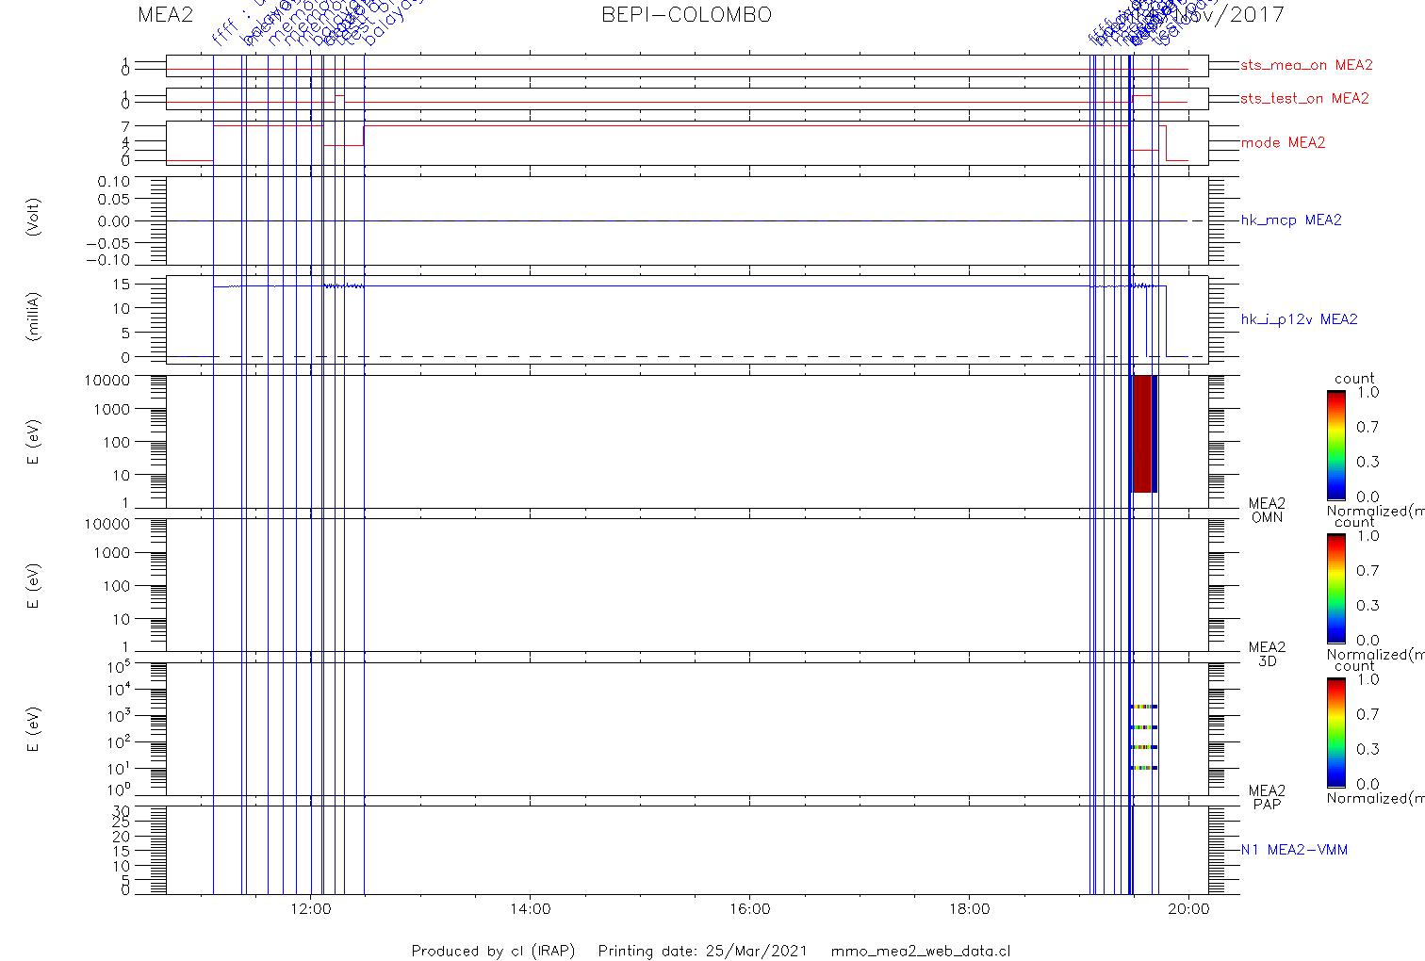Click the 10000 tick on OMN energy axis
Image resolution: width=1425 pixels, height=961 pixels.
click(108, 380)
